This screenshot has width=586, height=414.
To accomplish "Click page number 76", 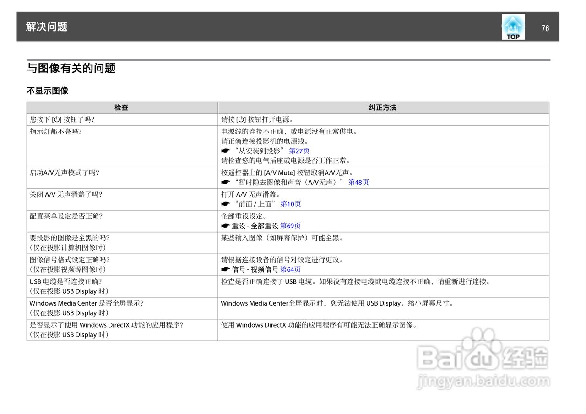I will click(545, 28).
